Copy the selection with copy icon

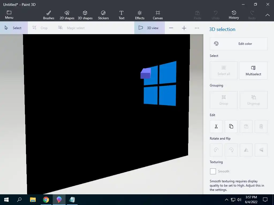(231, 126)
